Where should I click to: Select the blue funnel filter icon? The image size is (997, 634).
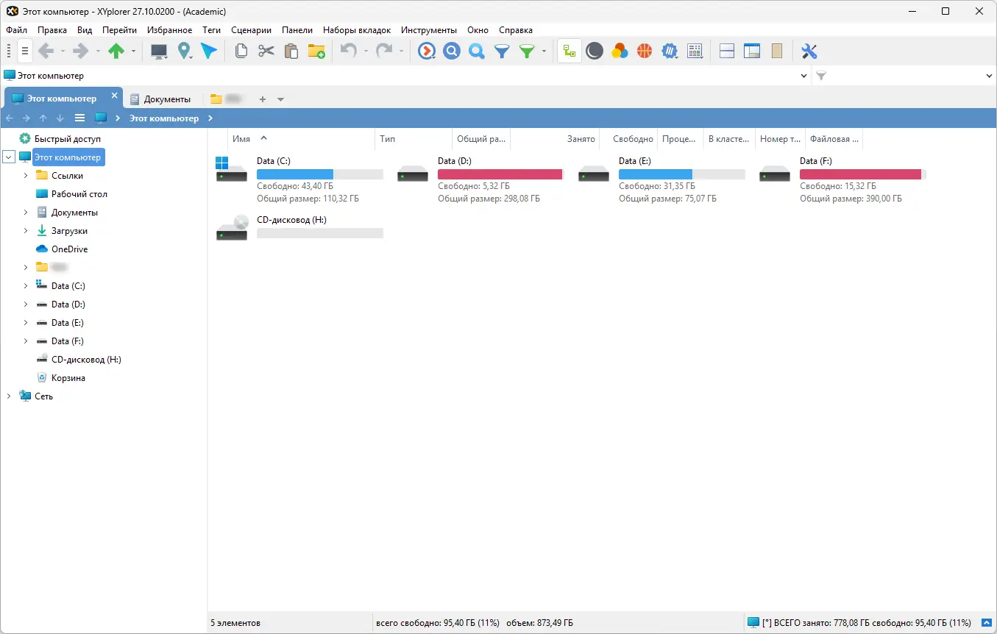pyautogui.click(x=501, y=51)
